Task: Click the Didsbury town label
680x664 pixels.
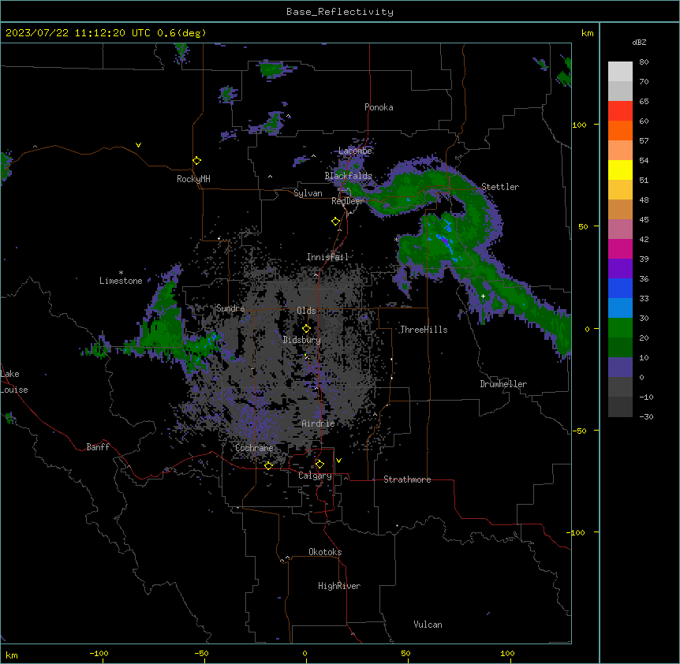Action: [302, 340]
